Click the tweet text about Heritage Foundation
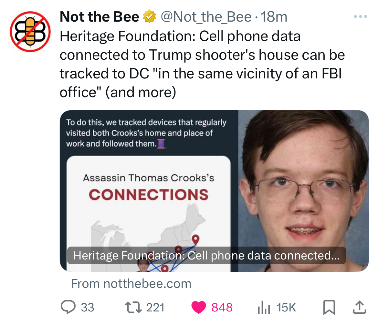The image size is (378, 325). [x=202, y=64]
